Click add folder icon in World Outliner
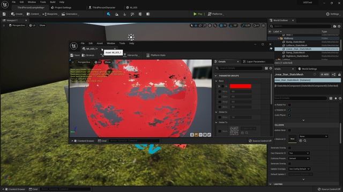Image resolution: width=343 pixels, height=192 pixels. click(334, 26)
